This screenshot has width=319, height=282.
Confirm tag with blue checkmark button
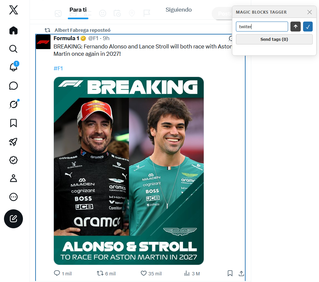click(308, 27)
